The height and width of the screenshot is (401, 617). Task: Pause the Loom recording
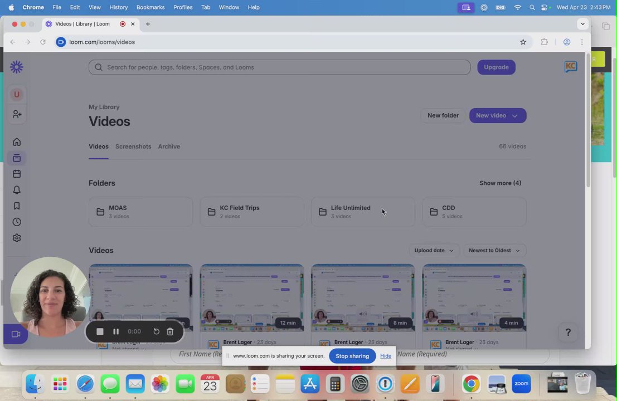pos(116,331)
